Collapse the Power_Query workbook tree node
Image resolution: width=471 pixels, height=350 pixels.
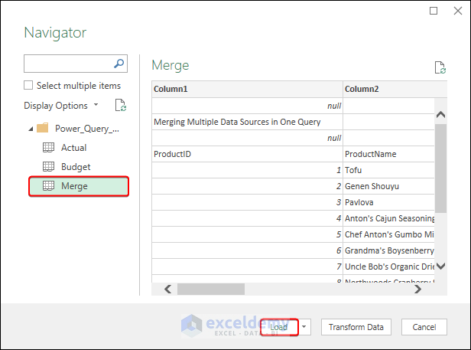tap(30, 128)
